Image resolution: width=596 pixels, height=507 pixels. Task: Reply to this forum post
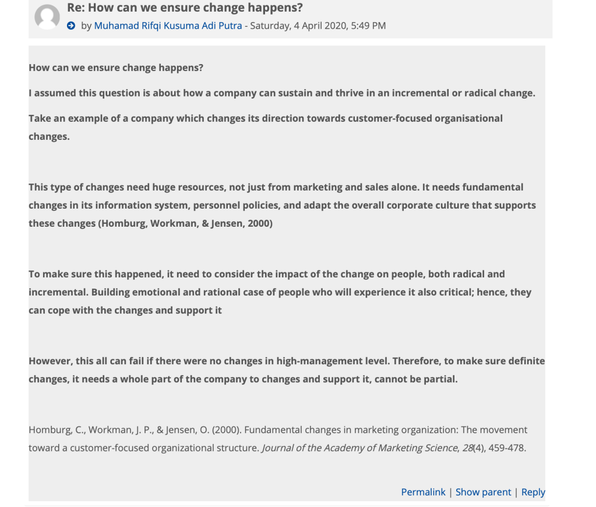coord(533,492)
